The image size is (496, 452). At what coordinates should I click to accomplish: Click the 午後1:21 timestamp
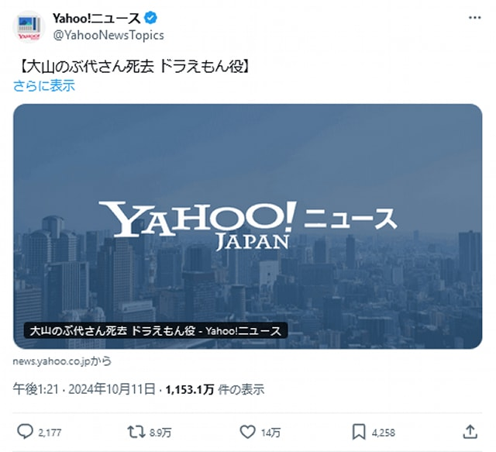(x=36, y=389)
